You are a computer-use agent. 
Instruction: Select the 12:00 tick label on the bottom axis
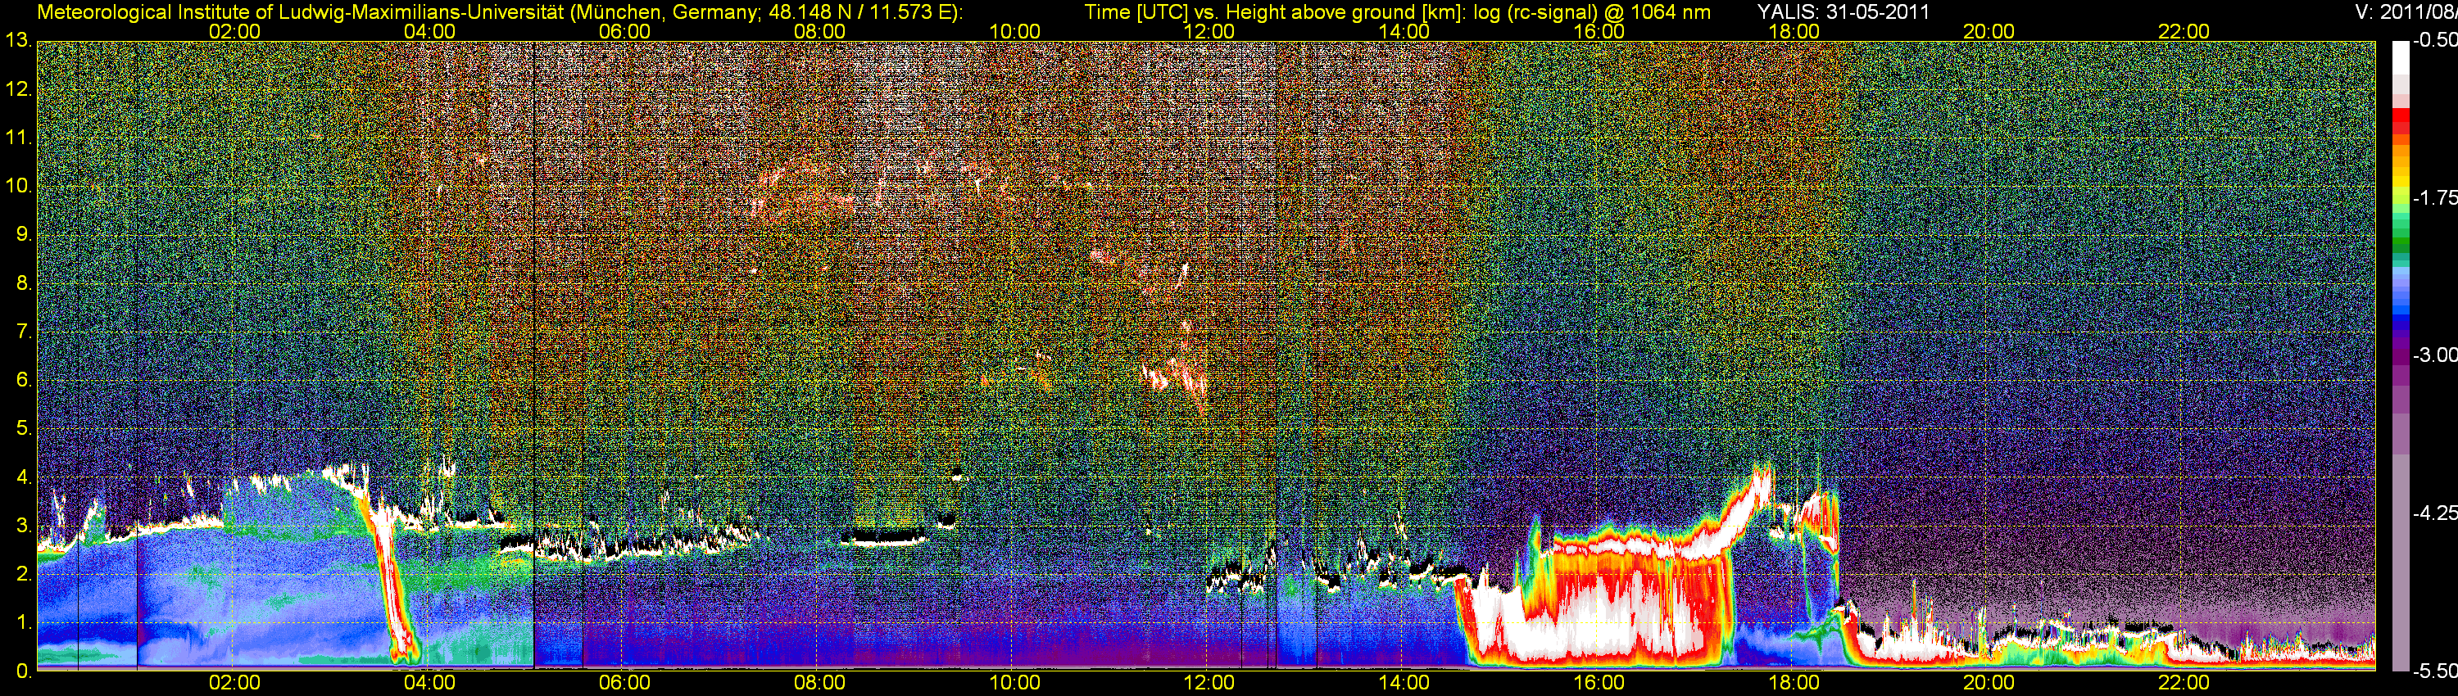click(x=1209, y=684)
